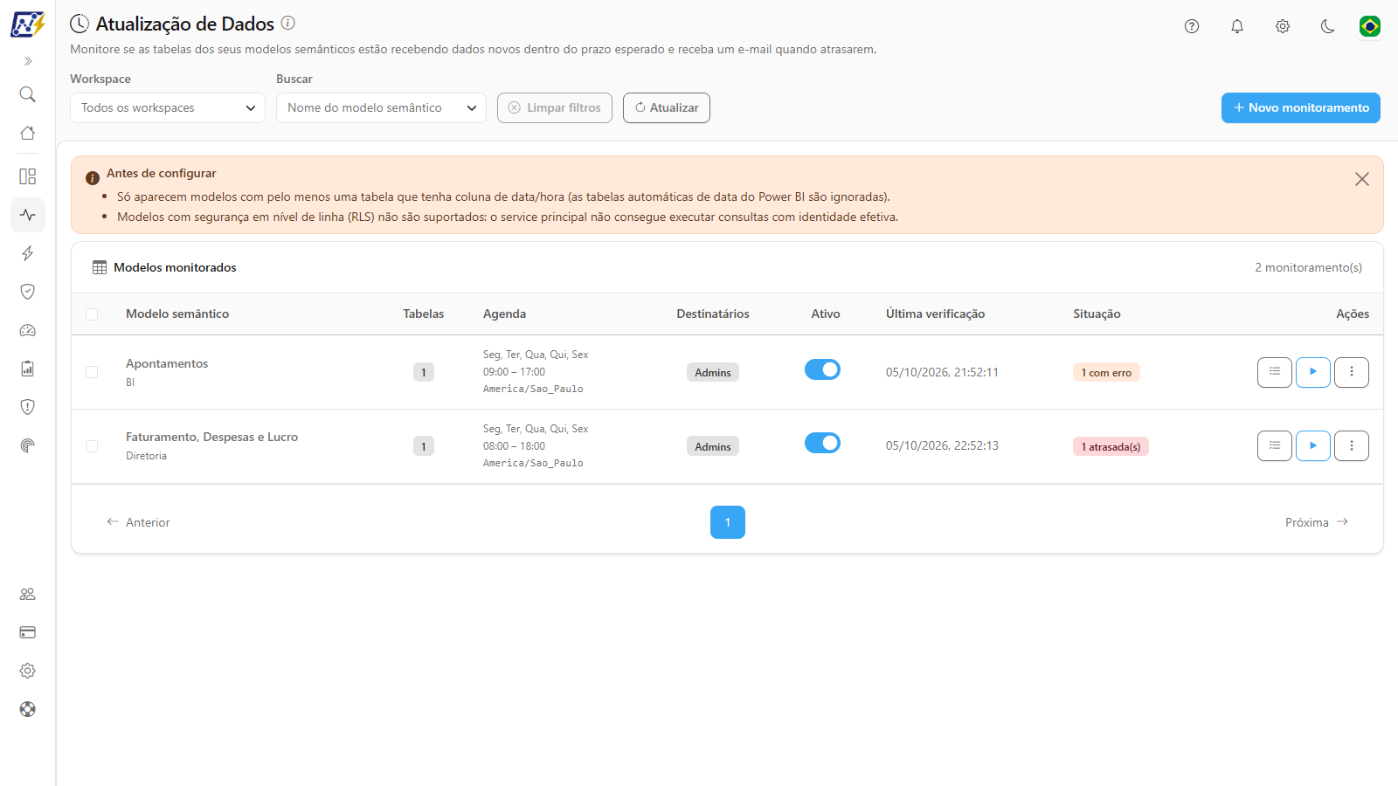
Task: Change language via the Brazil flag icon
Action: [1370, 26]
